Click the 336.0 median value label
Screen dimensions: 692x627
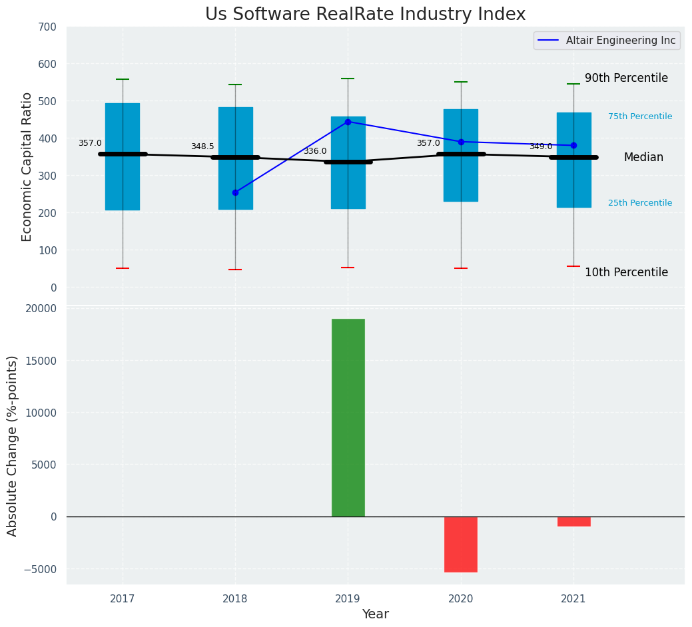315,151
